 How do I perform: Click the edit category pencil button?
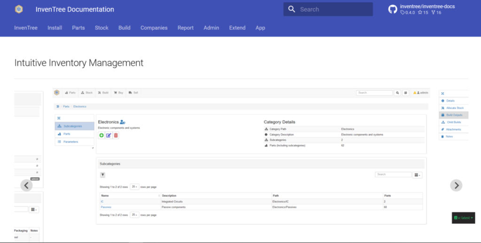pos(109,135)
